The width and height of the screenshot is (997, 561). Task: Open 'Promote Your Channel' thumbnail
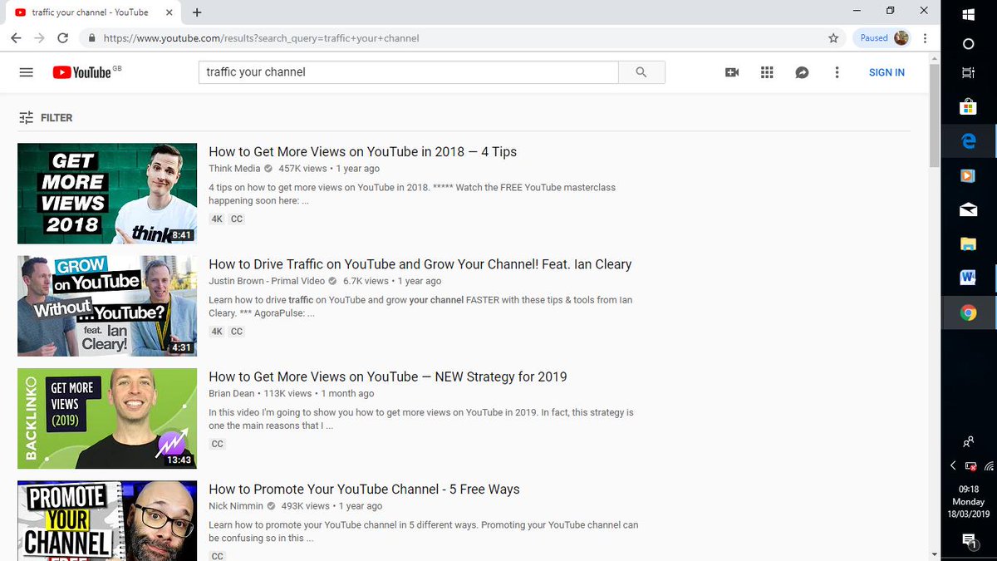(107, 520)
